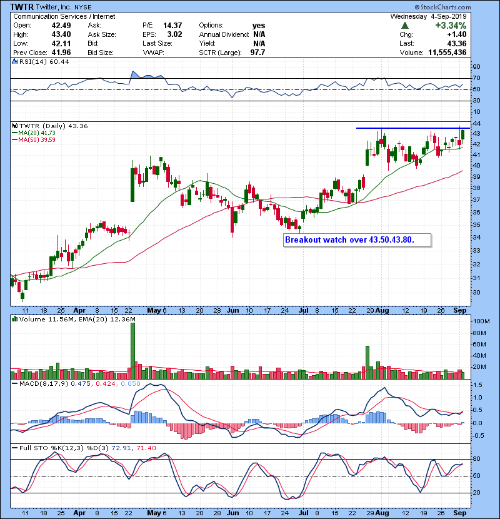
Task: Click the 44 label on price axis
Action: click(477, 124)
